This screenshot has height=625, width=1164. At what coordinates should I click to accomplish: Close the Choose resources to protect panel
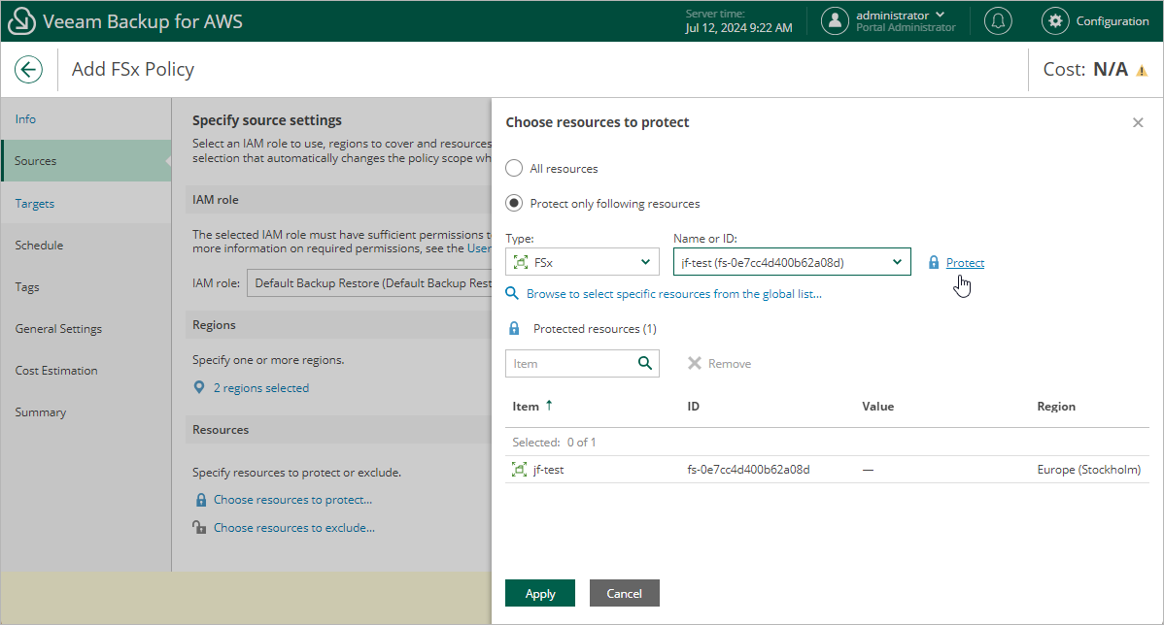tap(1138, 122)
